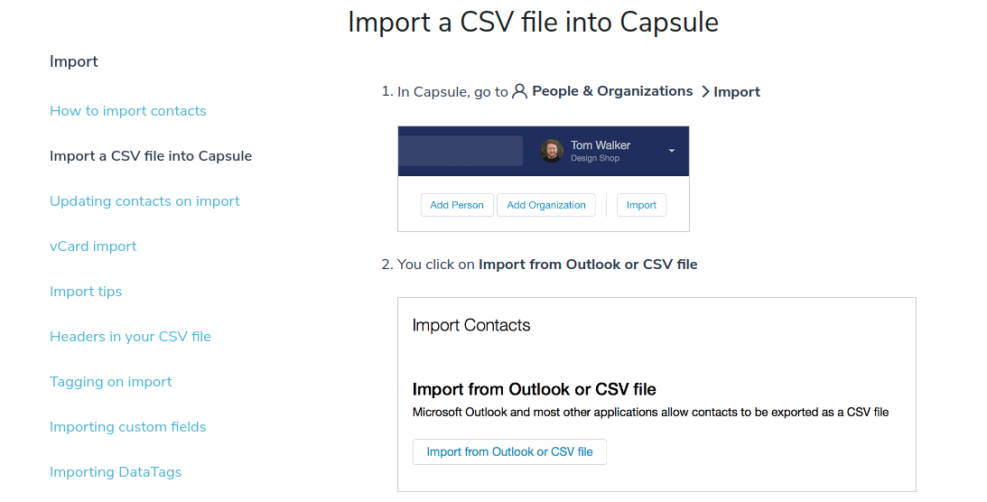Open Headers in your CSV file
Viewport: 987px width, 502px height.
click(130, 337)
